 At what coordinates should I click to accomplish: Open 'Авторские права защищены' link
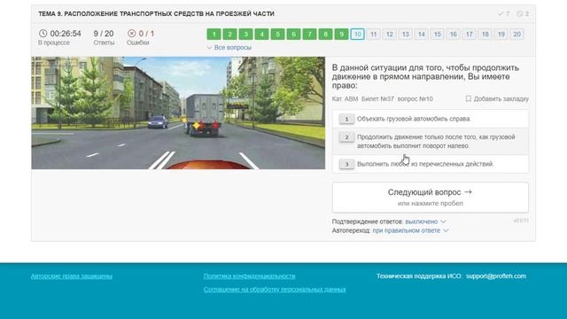tap(72, 276)
